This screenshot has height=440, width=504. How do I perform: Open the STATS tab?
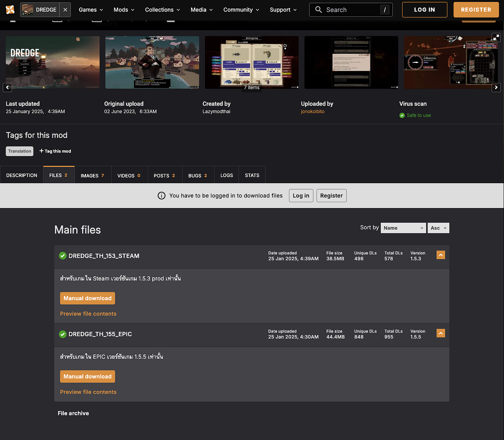coord(252,175)
